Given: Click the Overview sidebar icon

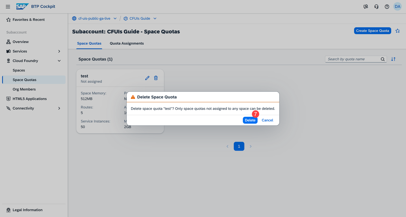Looking at the screenshot, I should [x=8, y=42].
